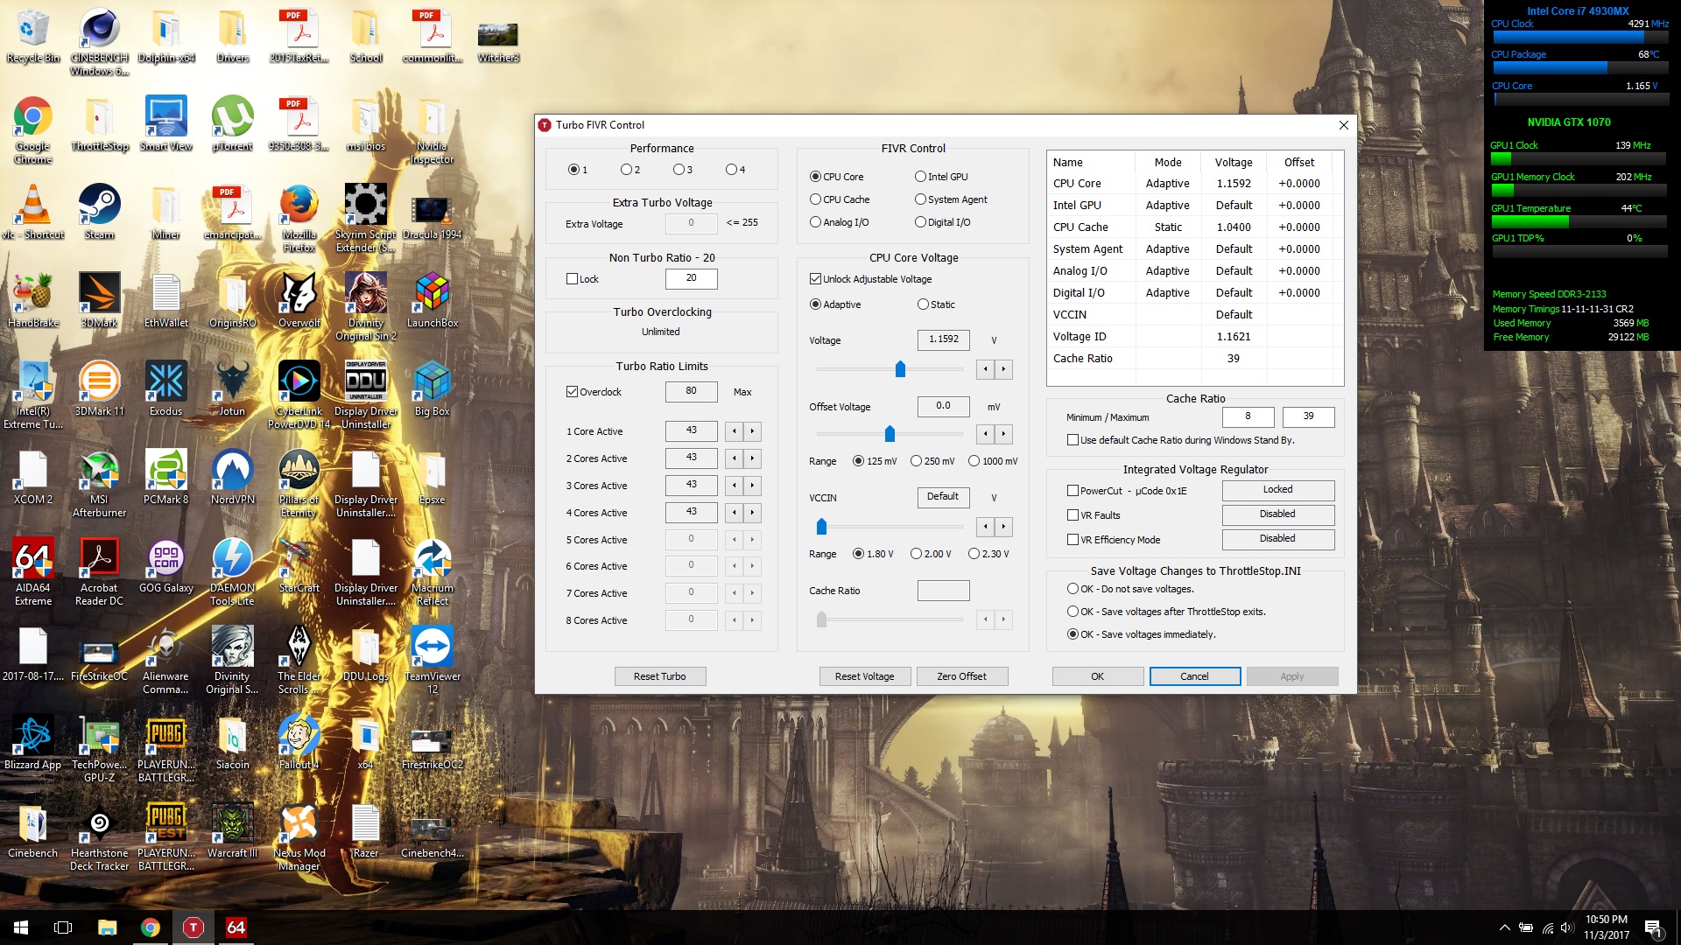Select Static voltage mode

coord(936,304)
